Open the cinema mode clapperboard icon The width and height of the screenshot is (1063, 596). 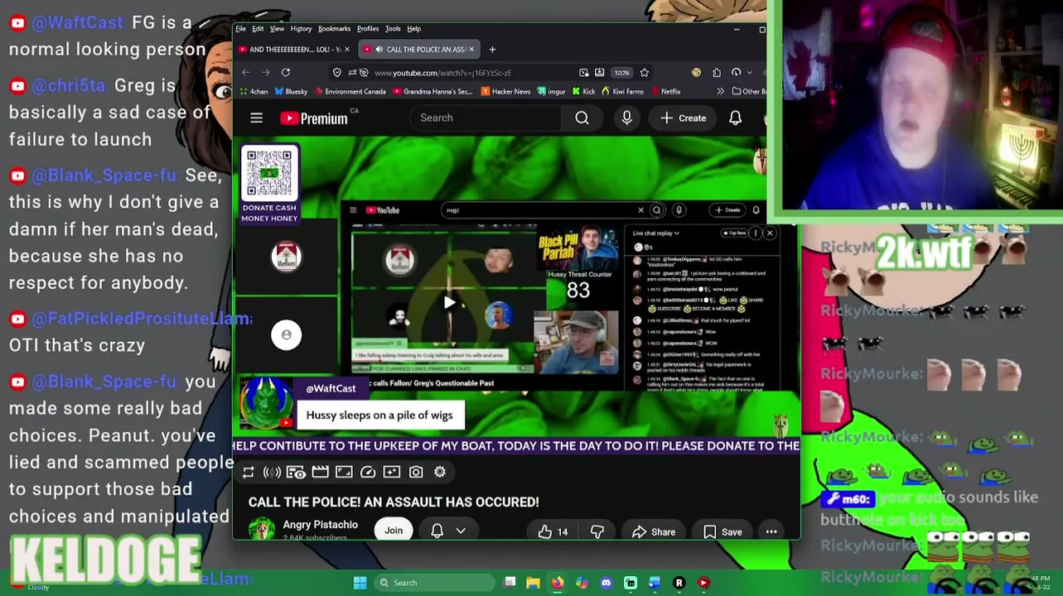320,472
